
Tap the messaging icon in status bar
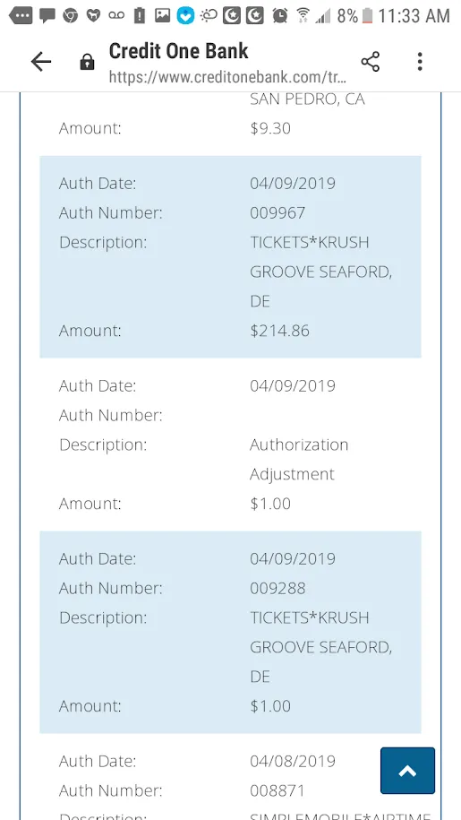point(47,16)
